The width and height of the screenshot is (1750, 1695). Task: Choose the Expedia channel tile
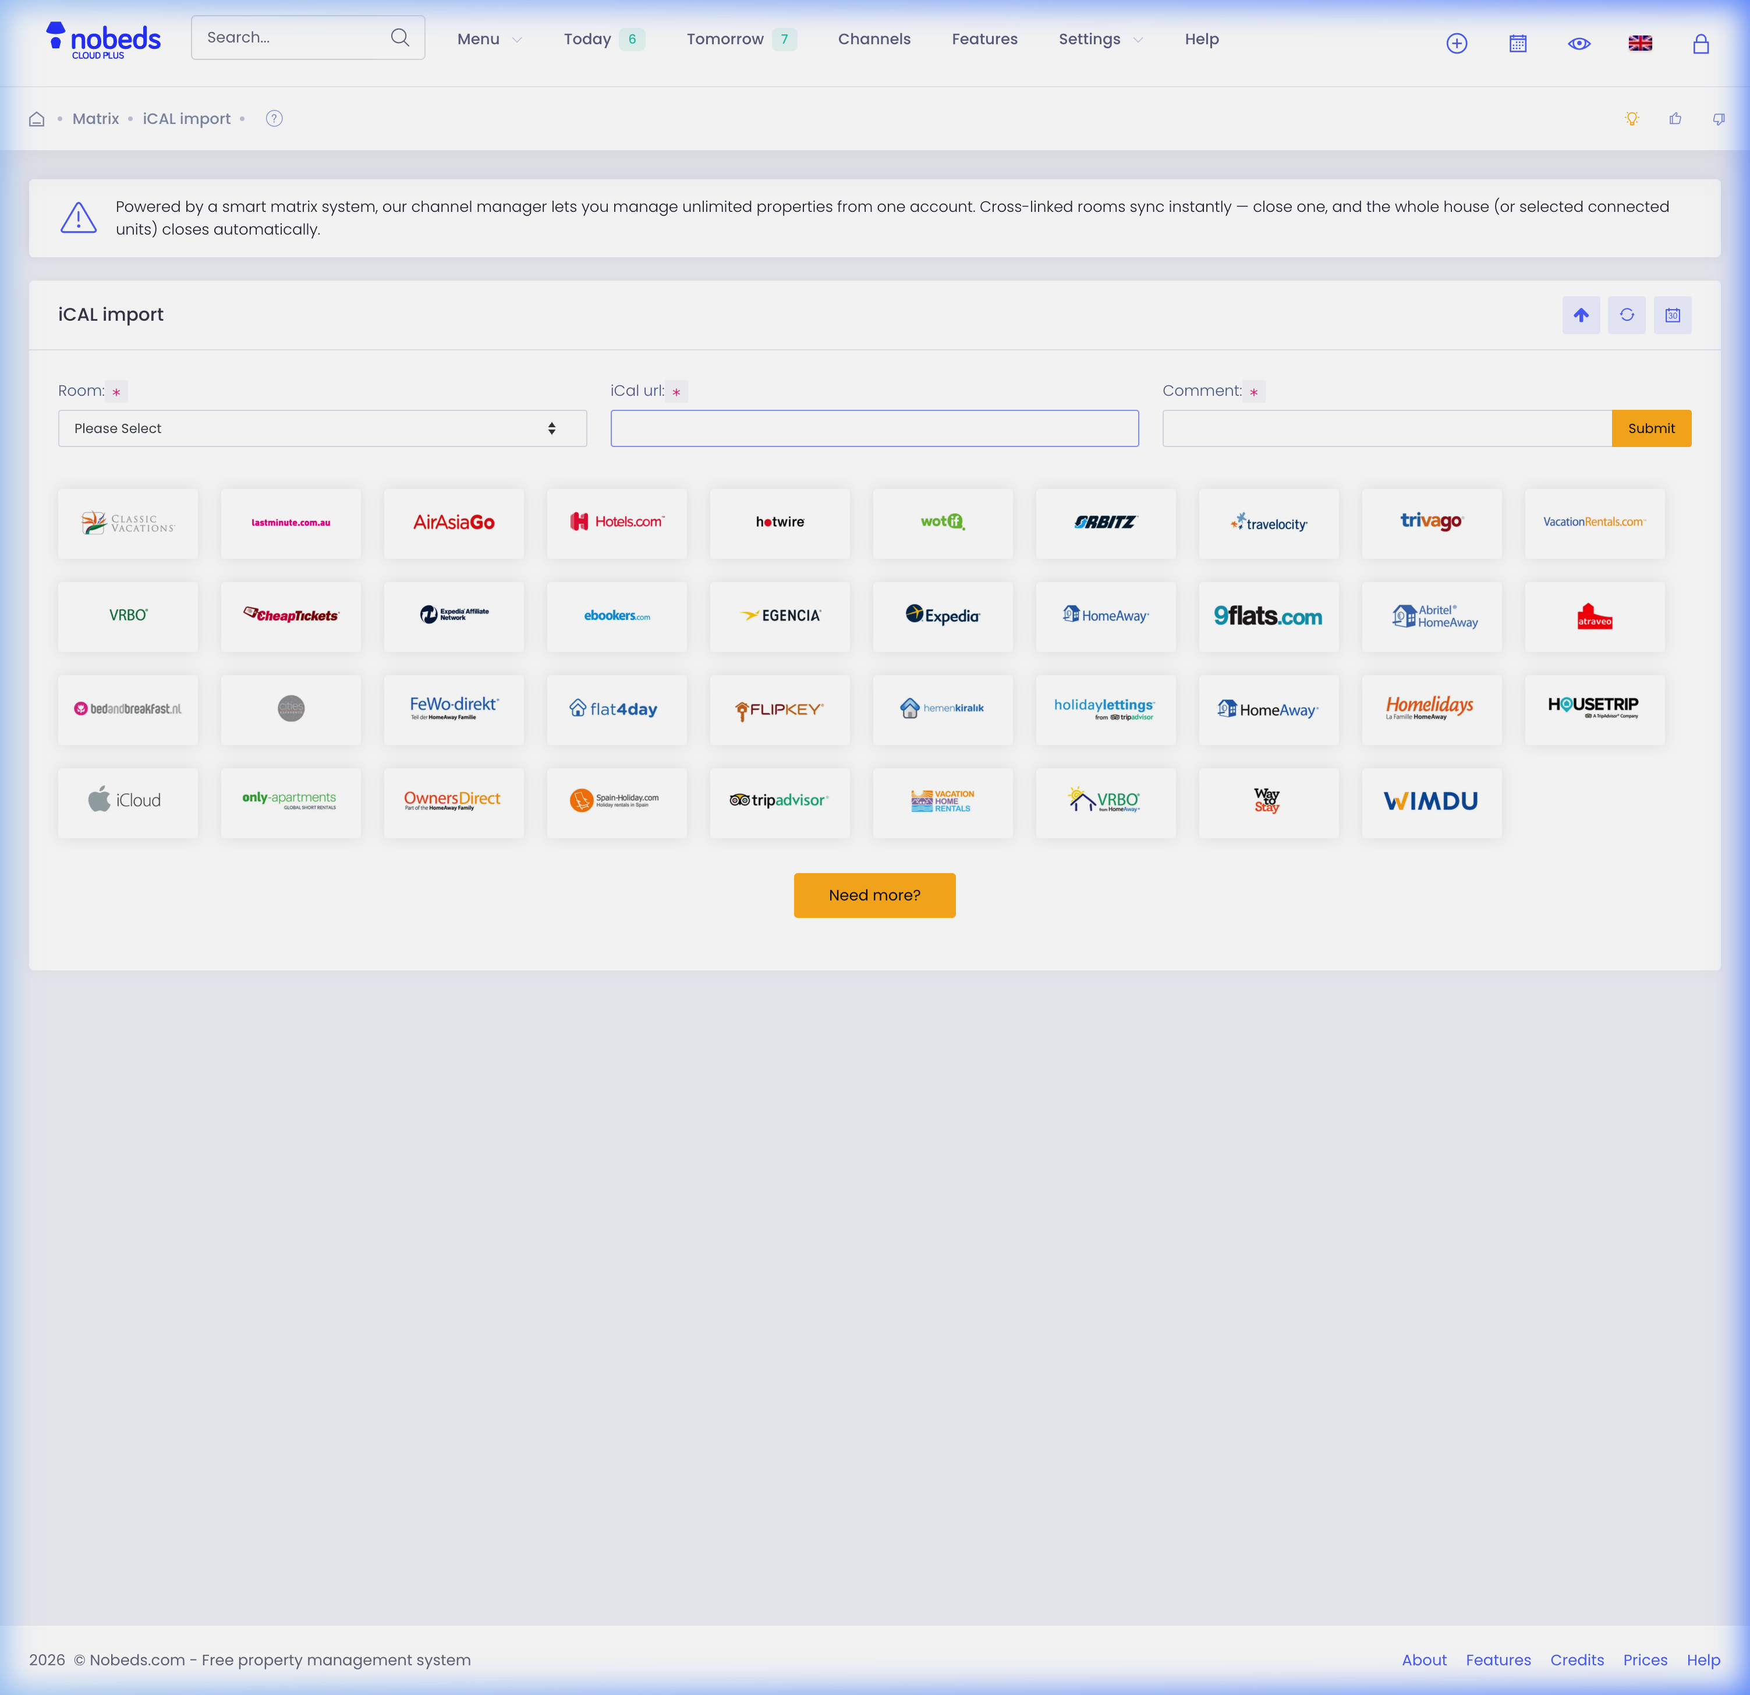(942, 617)
